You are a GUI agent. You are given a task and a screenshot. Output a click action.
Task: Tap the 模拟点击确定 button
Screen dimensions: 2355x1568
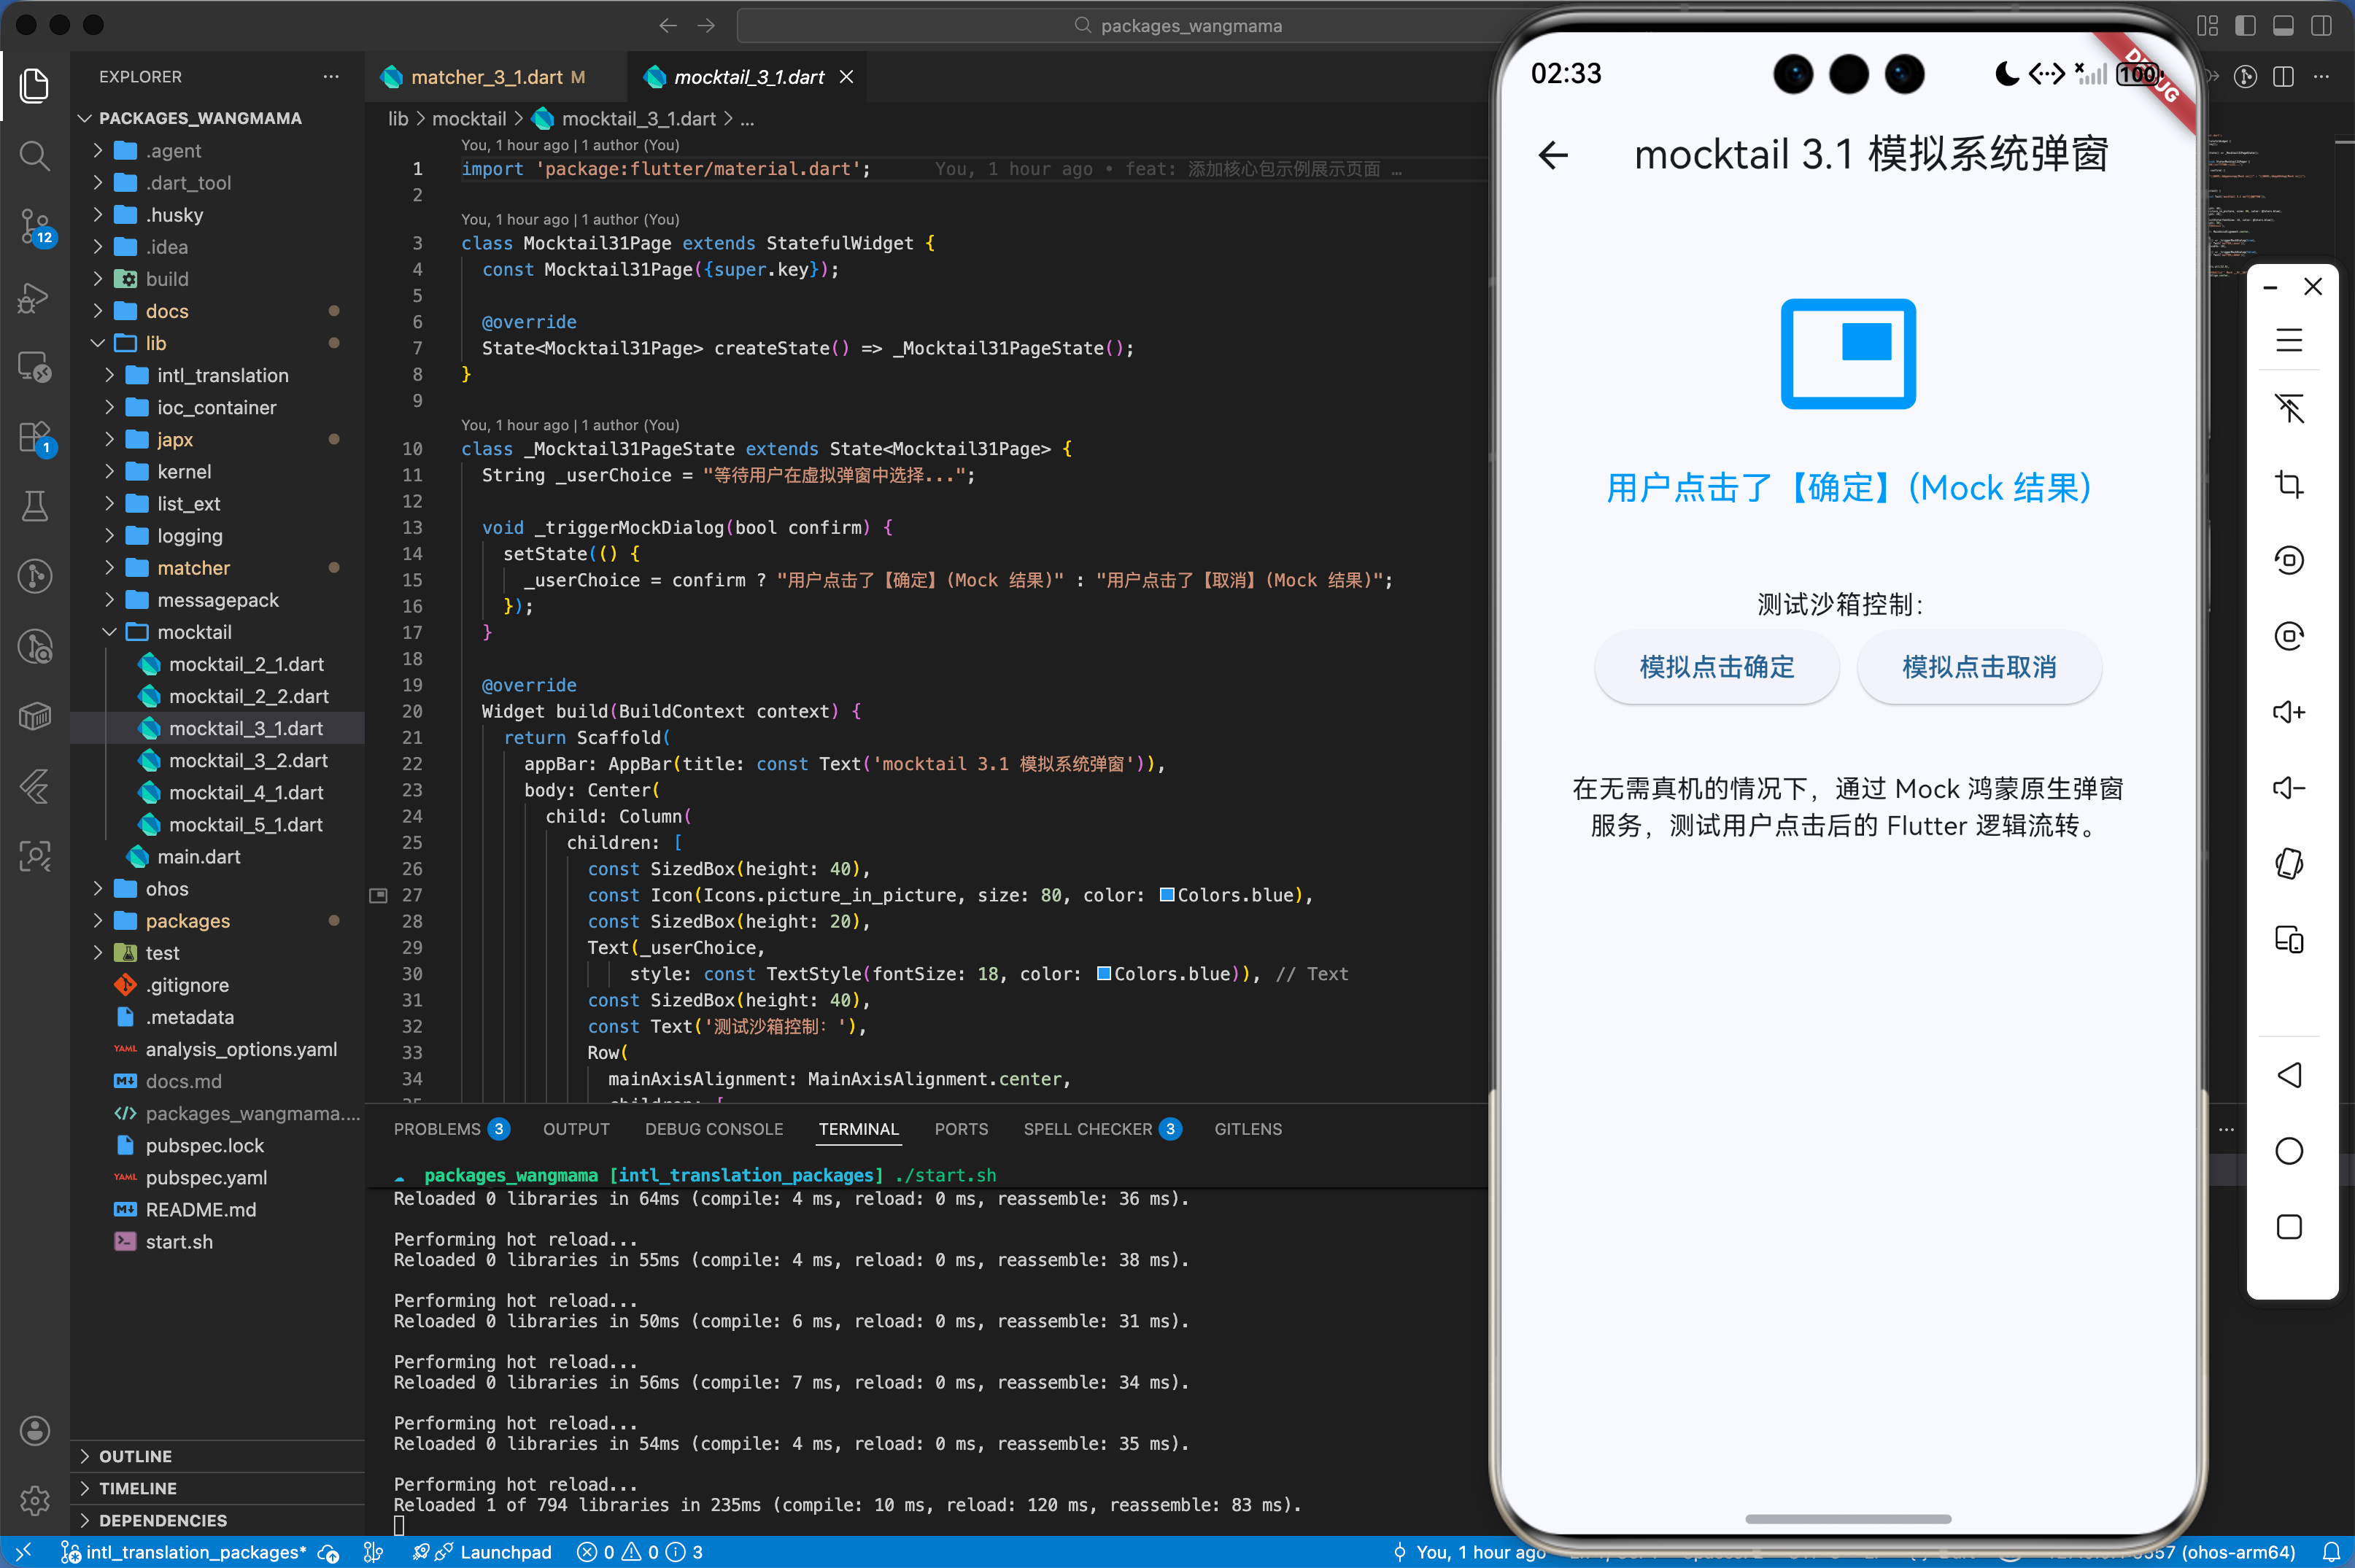[1717, 667]
